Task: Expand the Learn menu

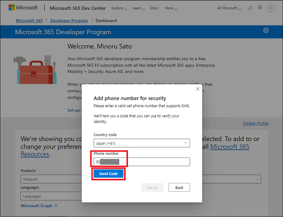Action: point(139,8)
